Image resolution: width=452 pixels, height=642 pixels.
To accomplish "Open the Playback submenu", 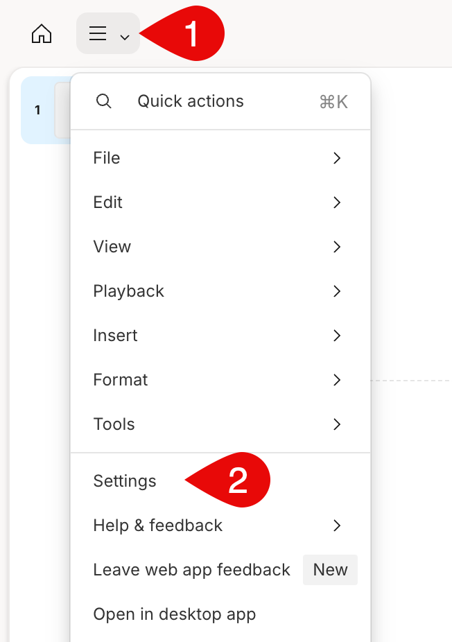I will point(129,291).
